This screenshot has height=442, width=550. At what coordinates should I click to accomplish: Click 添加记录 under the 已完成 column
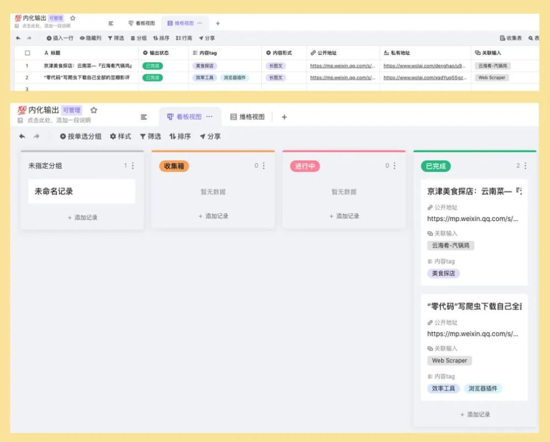[475, 414]
